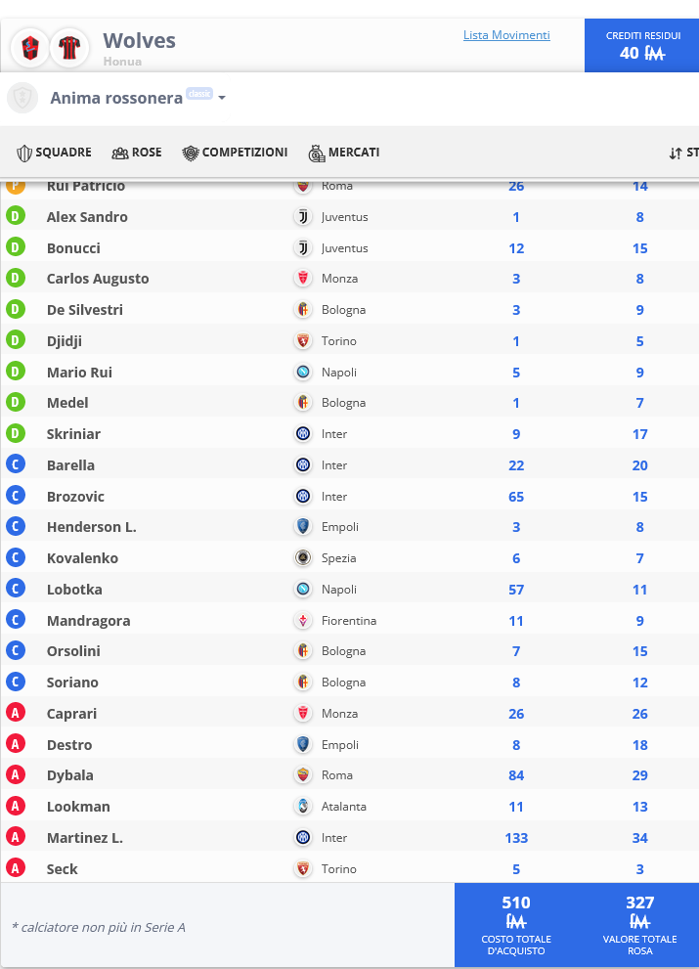Viewport: 699px width, 969px height.
Task: Click the league shield placeholder icon
Action: [x=22, y=98]
